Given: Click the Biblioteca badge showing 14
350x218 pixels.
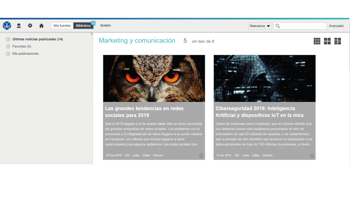Looking at the screenshot, I should 93,23.
